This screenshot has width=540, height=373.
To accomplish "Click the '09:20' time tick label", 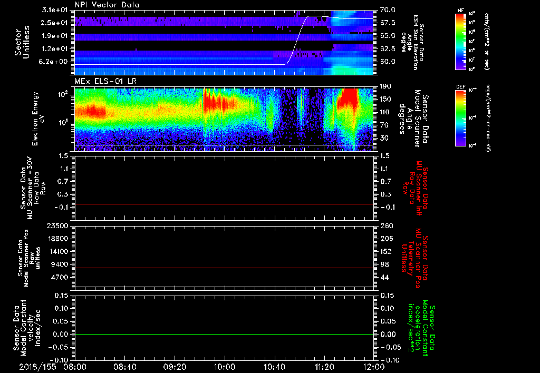I will 175,367.
